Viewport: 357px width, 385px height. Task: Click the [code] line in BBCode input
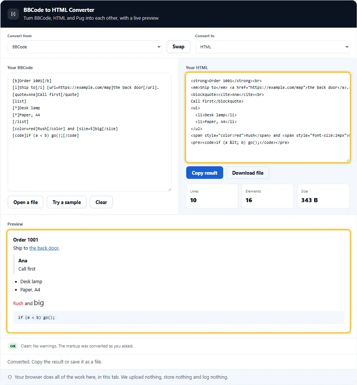coord(46,136)
